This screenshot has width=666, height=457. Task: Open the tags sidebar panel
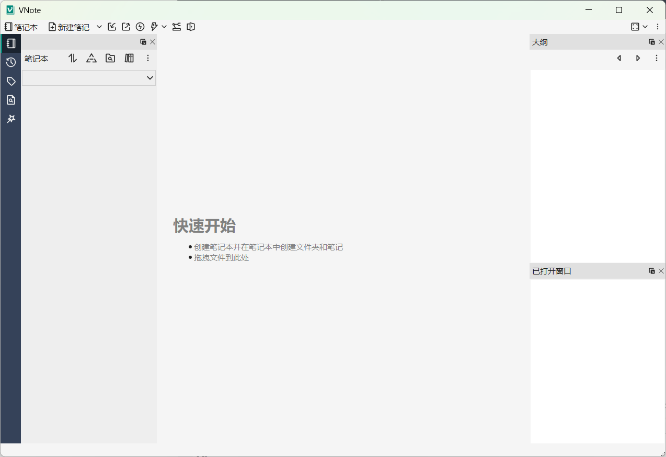tap(11, 81)
